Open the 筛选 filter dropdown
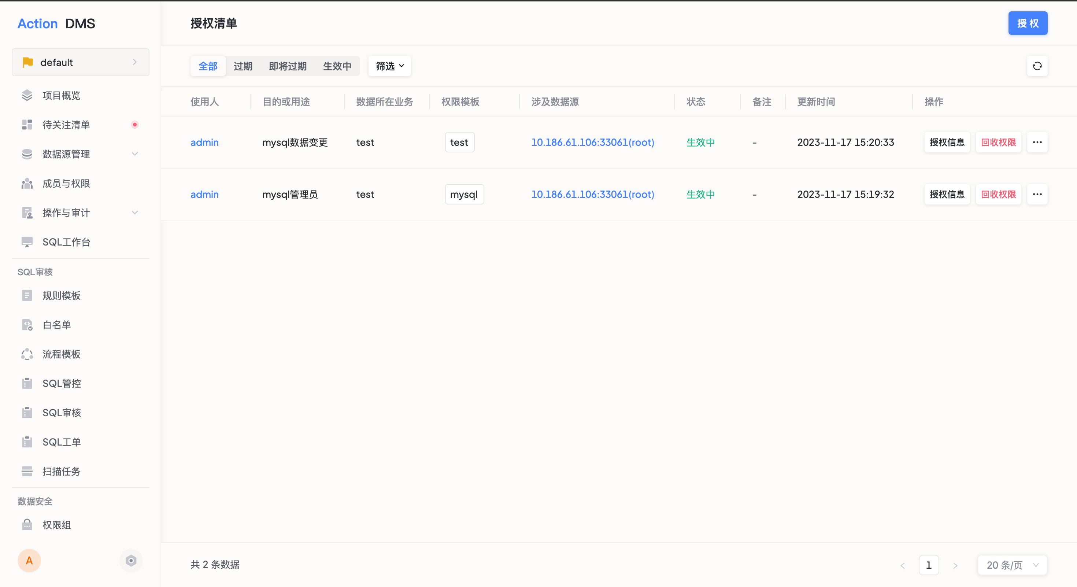The height and width of the screenshot is (587, 1077). coord(390,66)
